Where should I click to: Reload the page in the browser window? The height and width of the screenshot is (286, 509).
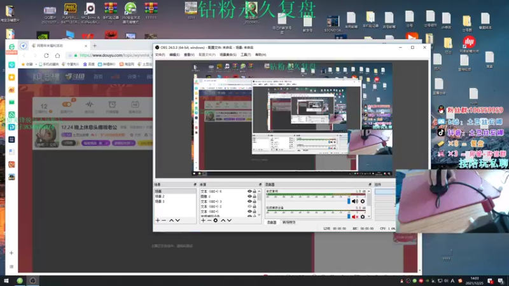46,55
